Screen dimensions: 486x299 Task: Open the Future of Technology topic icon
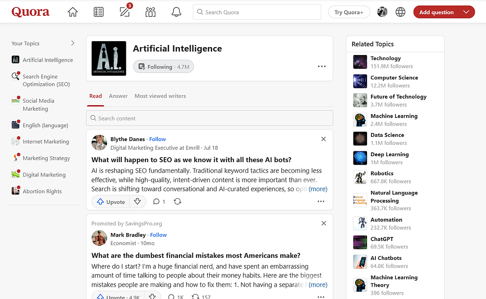[360, 100]
